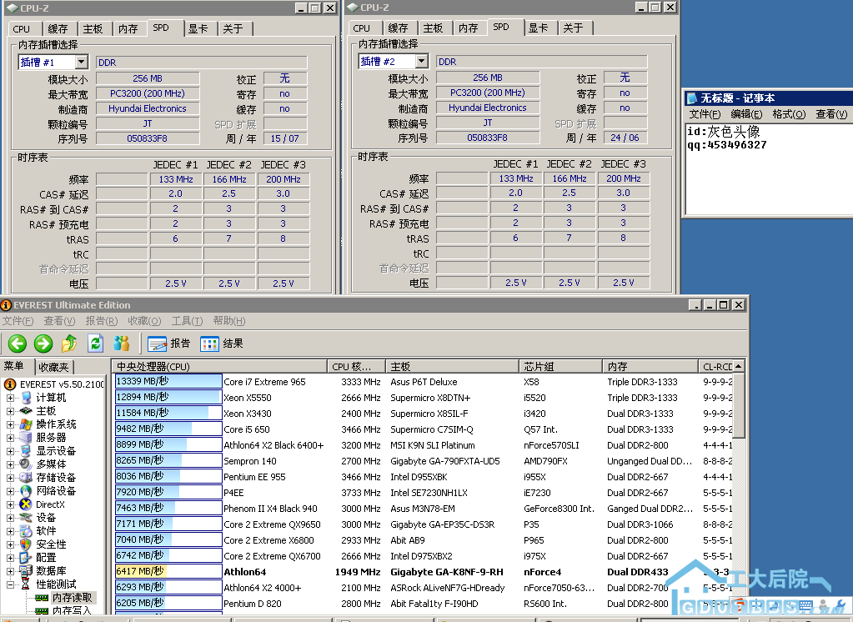
Task: Click the 服务器 server icon in tree
Action: pyautogui.click(x=26, y=438)
